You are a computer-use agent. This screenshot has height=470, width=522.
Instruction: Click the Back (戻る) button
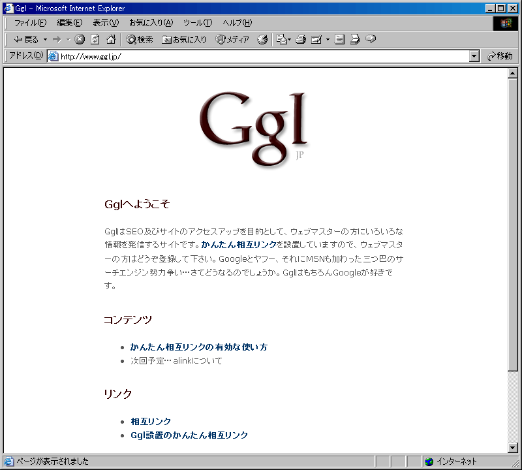[x=25, y=40]
